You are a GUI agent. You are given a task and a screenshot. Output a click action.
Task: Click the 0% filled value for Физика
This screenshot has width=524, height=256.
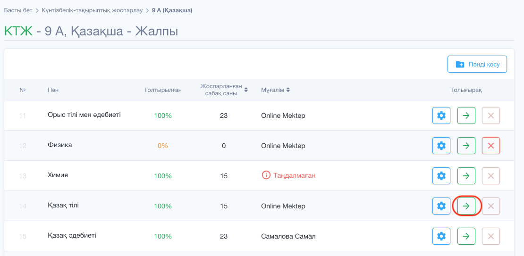pyautogui.click(x=163, y=146)
